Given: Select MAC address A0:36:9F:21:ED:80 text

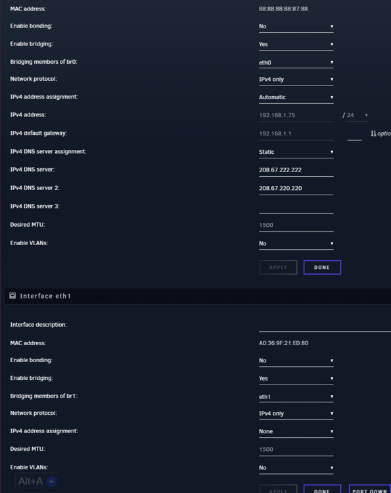Looking at the screenshot, I should click(283, 343).
